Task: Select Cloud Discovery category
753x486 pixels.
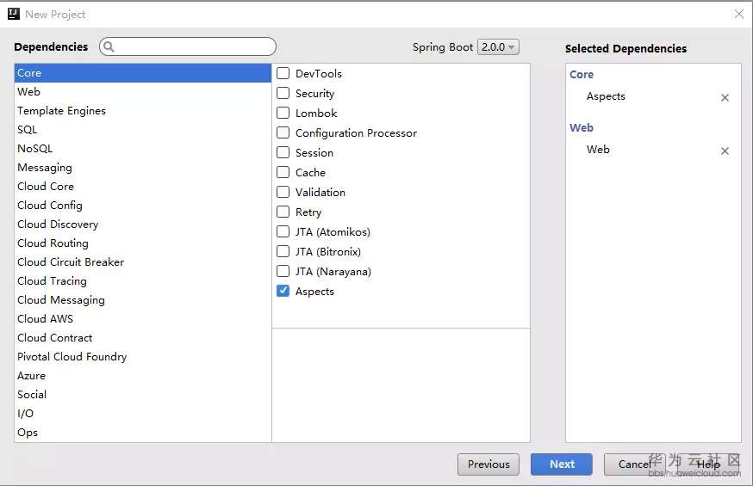Action: point(143,225)
